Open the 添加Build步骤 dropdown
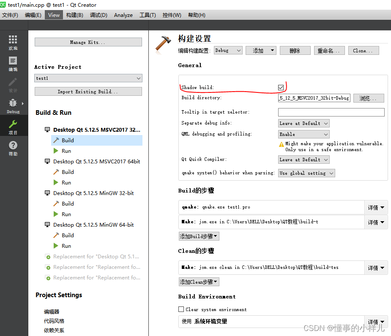This screenshot has height=336, width=391. [199, 236]
